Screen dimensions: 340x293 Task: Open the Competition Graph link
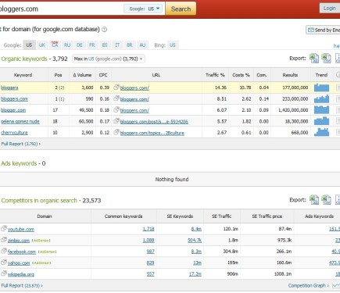(x=309, y=286)
